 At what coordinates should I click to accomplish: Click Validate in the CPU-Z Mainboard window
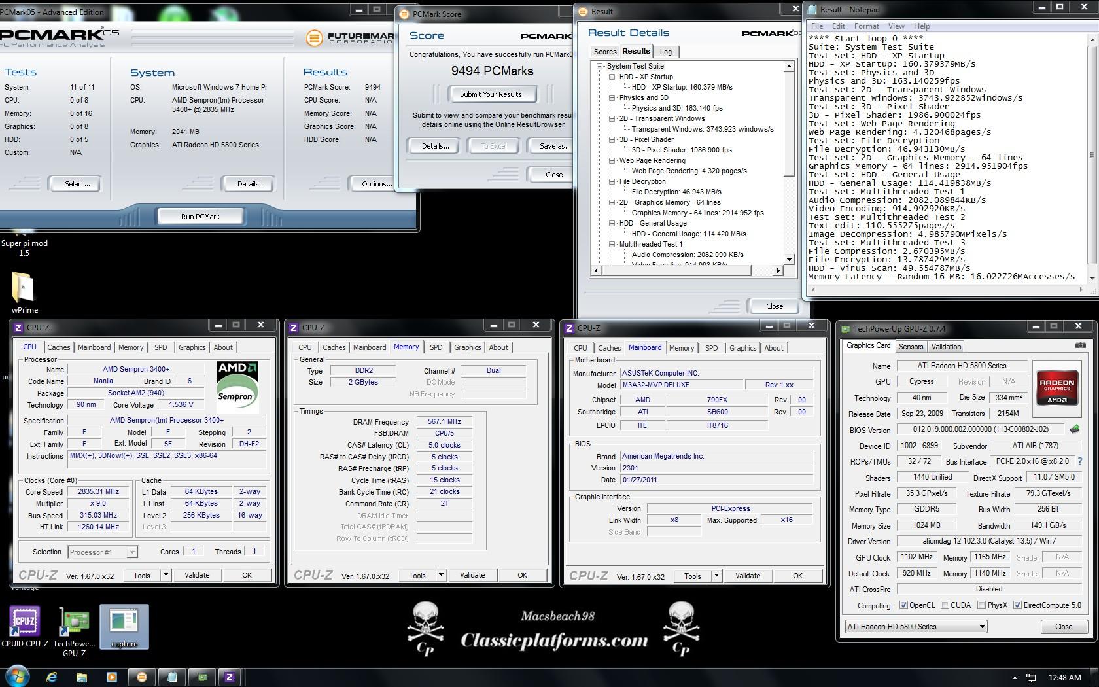pyautogui.click(x=748, y=576)
